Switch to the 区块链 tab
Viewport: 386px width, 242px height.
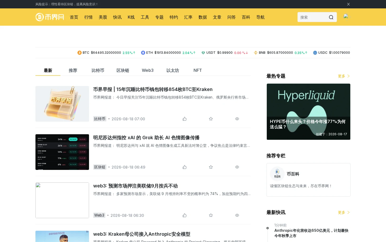click(x=123, y=70)
